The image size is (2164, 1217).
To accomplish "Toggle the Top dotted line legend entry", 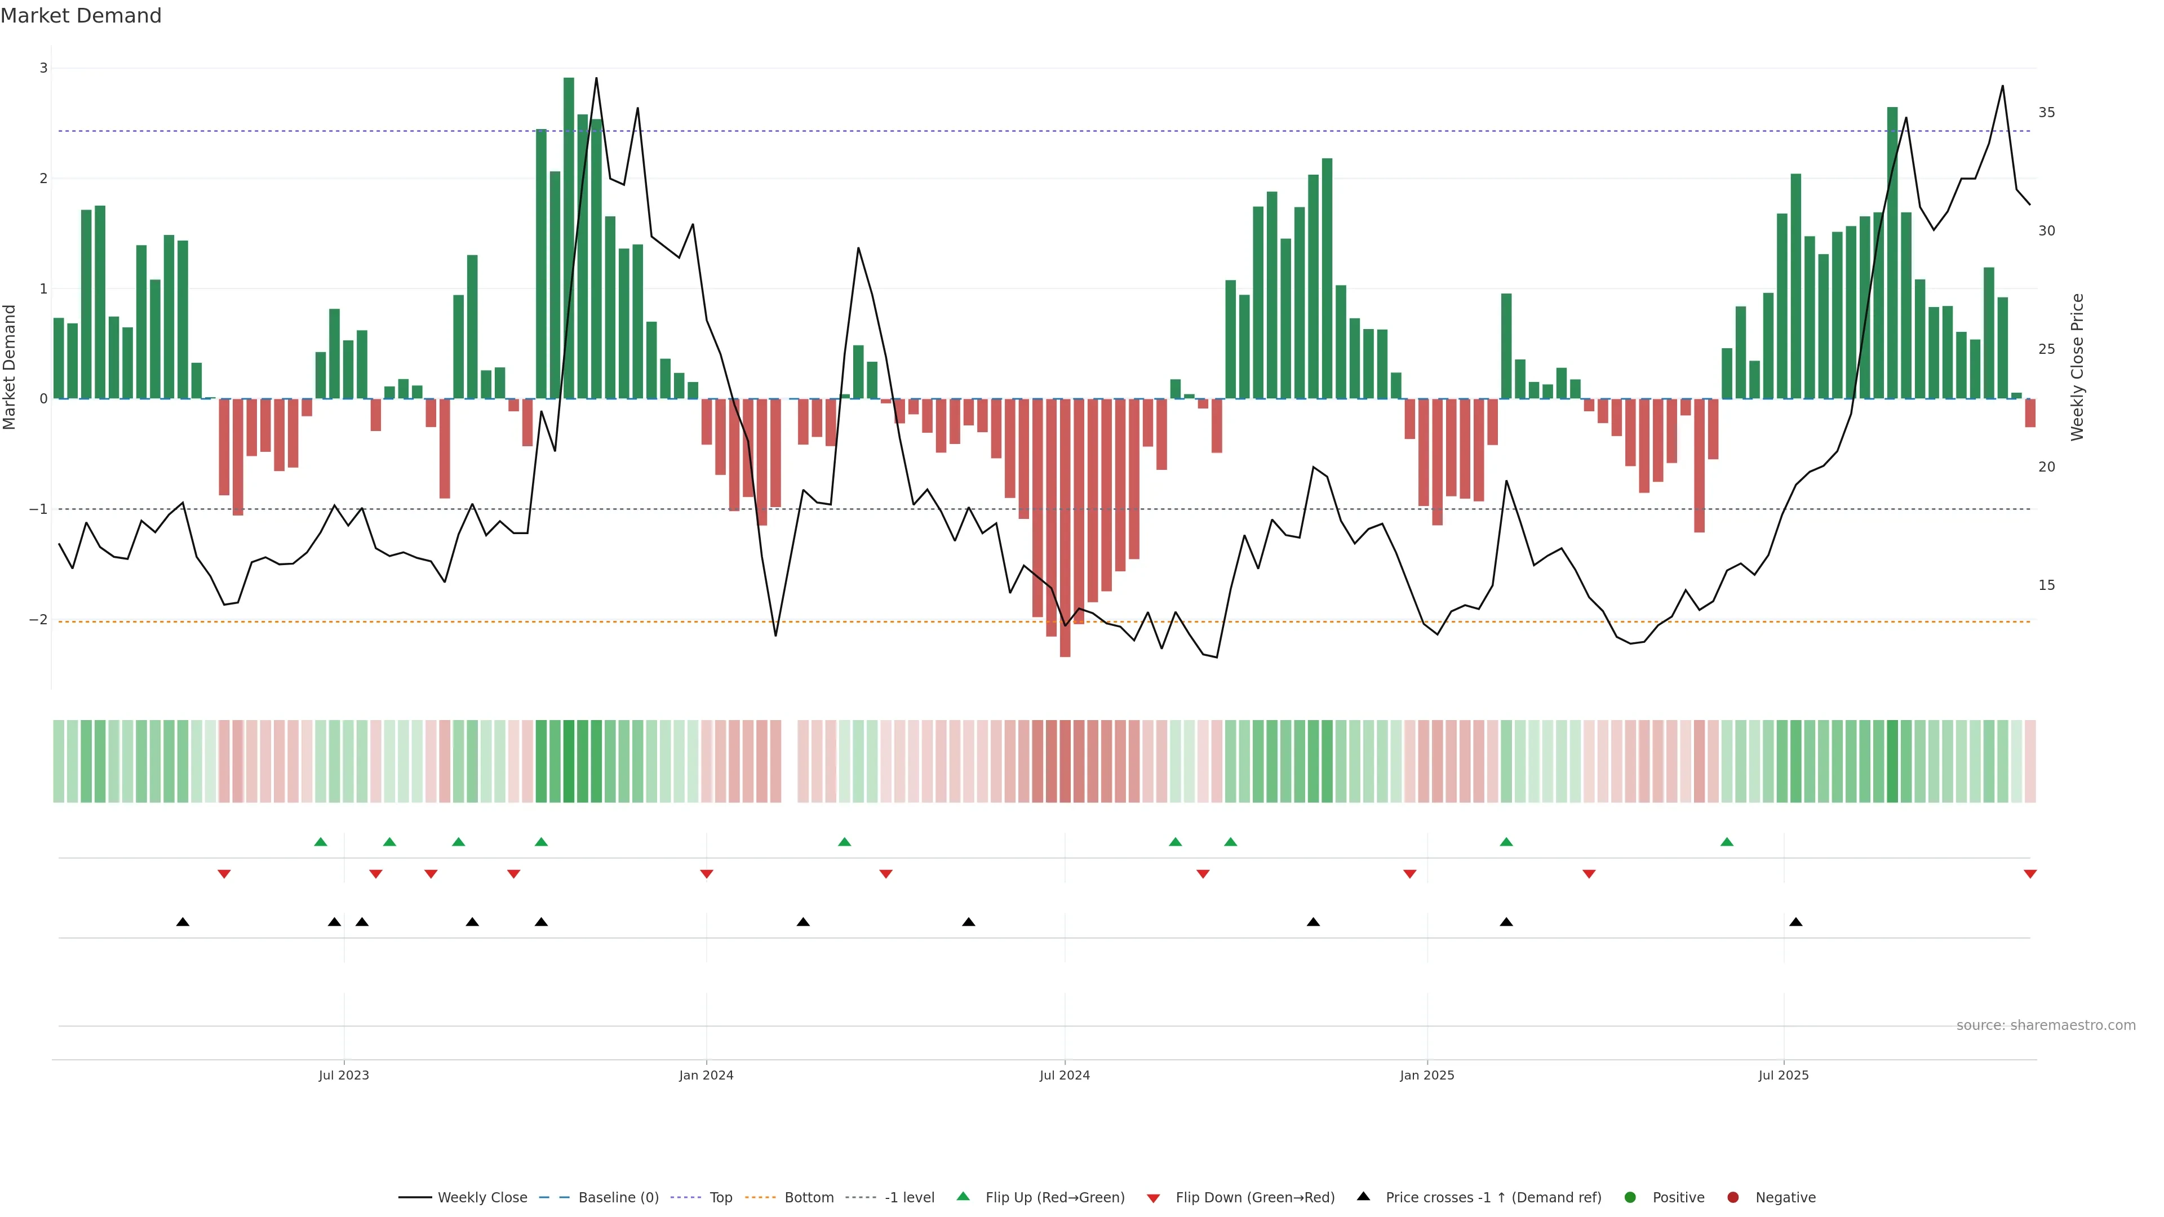I will (x=720, y=1198).
